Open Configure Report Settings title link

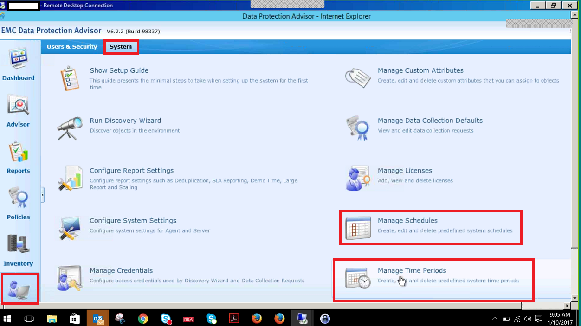[x=132, y=171]
